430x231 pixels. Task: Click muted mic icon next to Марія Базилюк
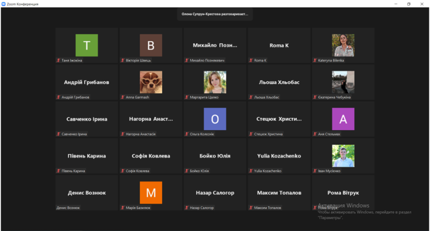(123, 208)
